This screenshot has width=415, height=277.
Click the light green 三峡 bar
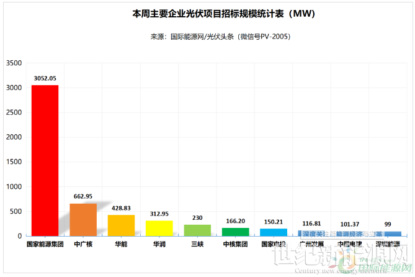pos(197,230)
